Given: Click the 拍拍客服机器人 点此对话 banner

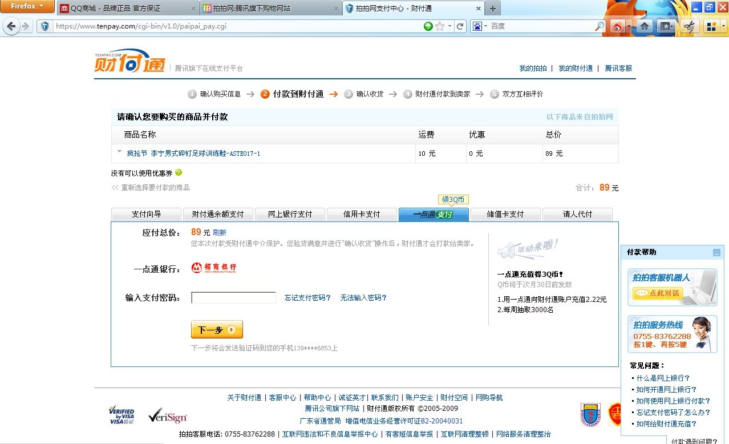Looking at the screenshot, I should click(x=673, y=287).
